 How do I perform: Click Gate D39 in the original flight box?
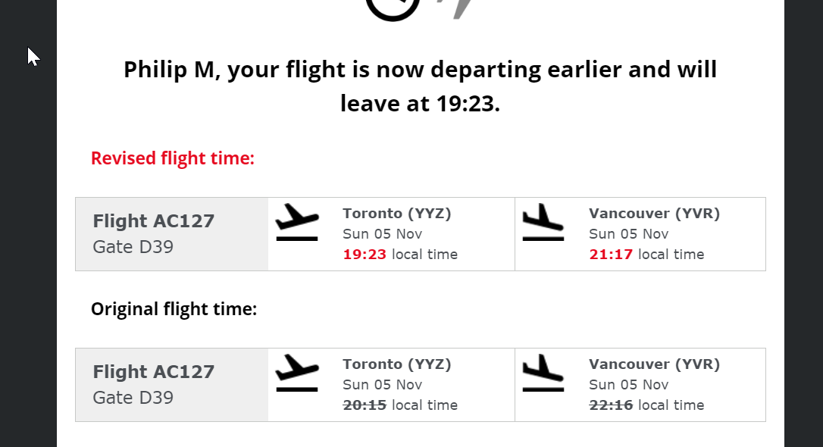(133, 397)
